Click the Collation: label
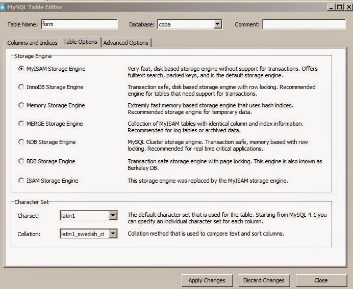The height and width of the screenshot is (289, 353). coord(29,234)
